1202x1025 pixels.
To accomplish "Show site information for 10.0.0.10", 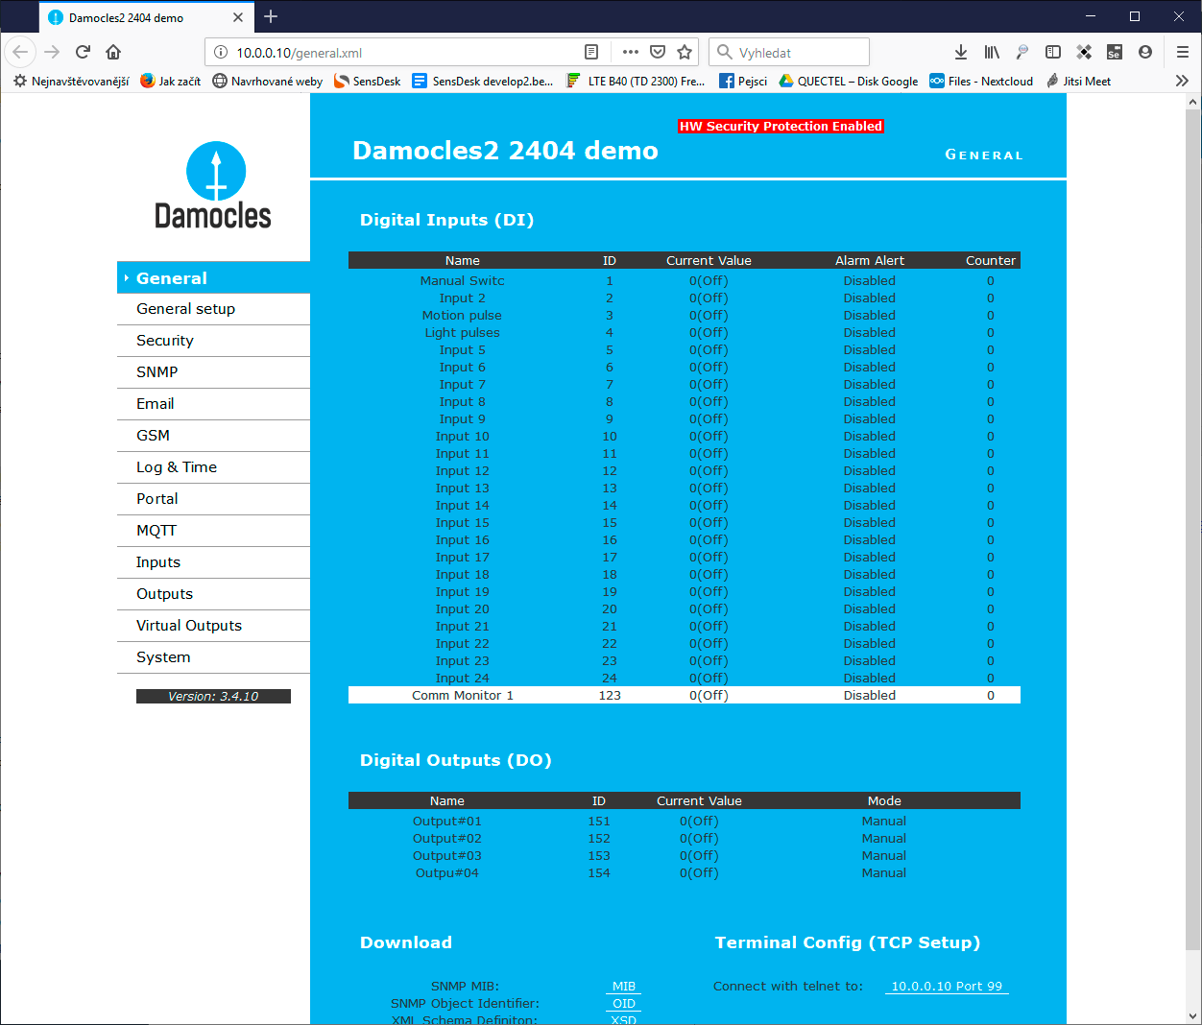I will tap(220, 53).
